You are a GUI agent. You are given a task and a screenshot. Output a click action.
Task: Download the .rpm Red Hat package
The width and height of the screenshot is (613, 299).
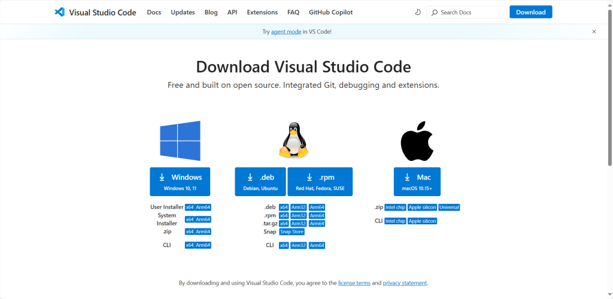pos(320,182)
